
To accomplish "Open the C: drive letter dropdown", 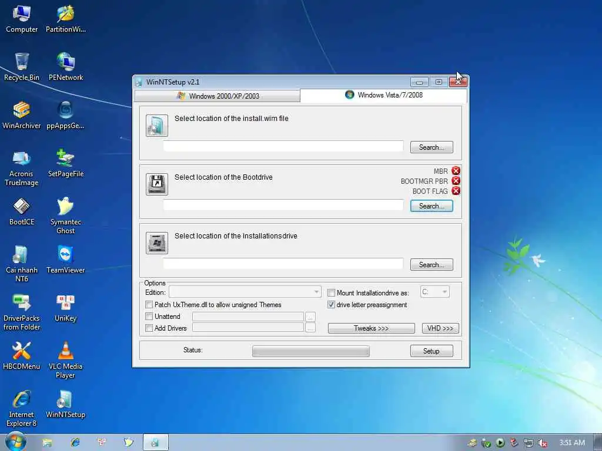I will pos(434,292).
